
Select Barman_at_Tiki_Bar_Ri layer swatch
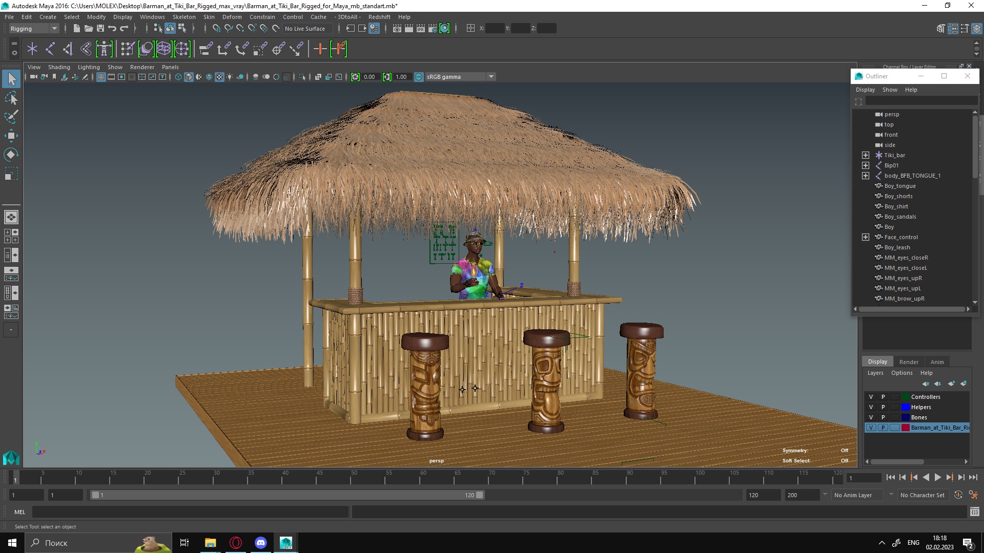(905, 427)
